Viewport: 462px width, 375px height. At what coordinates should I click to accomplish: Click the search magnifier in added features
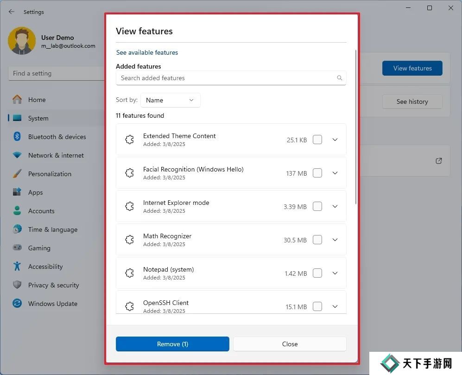tap(339, 78)
